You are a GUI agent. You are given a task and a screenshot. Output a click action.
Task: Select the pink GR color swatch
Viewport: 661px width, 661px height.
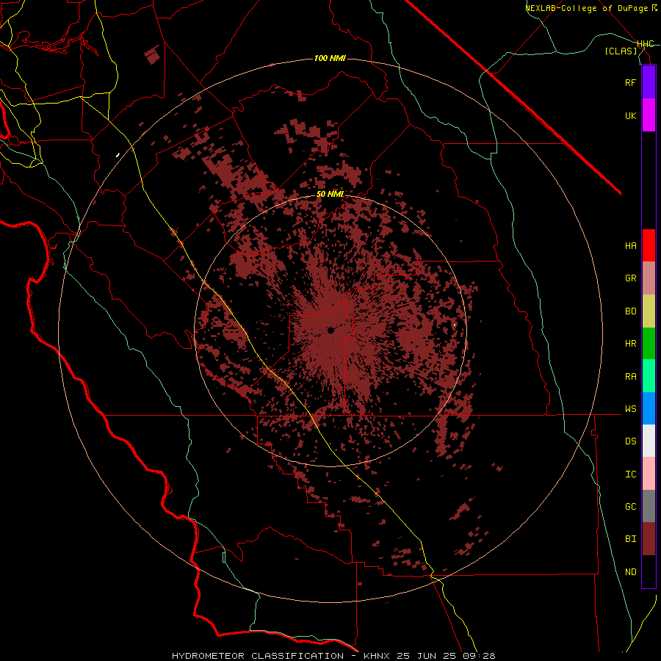pyautogui.click(x=649, y=278)
